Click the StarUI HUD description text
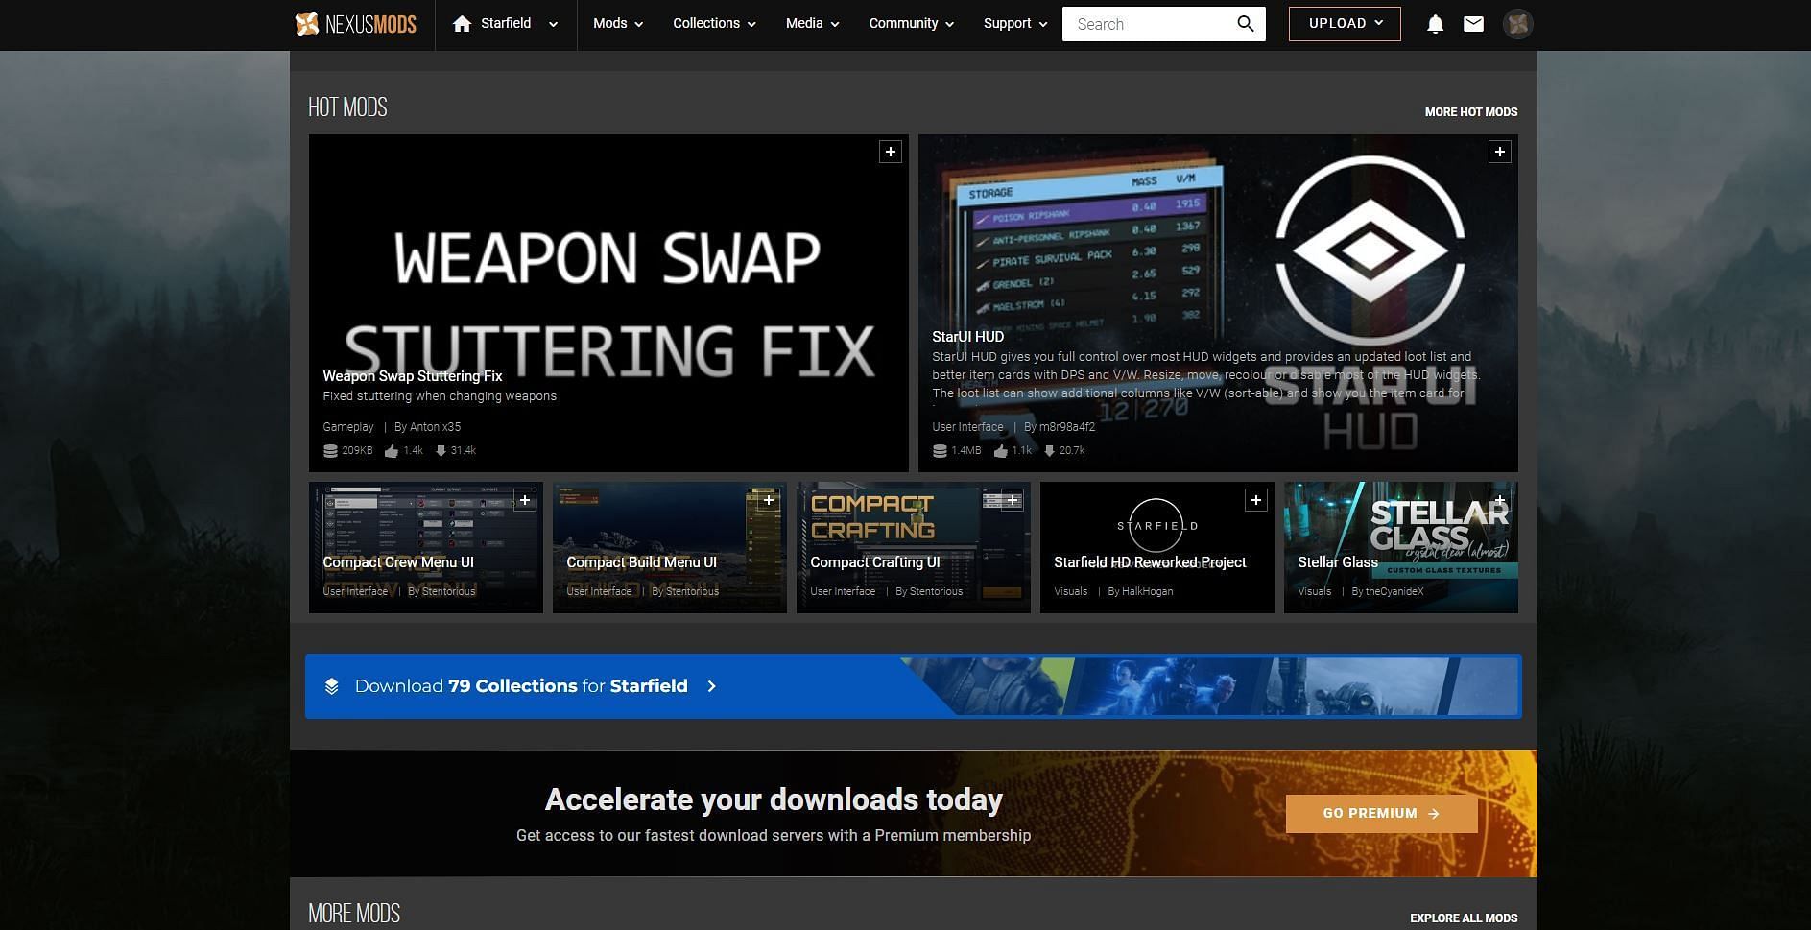1811x930 pixels. 1206,375
